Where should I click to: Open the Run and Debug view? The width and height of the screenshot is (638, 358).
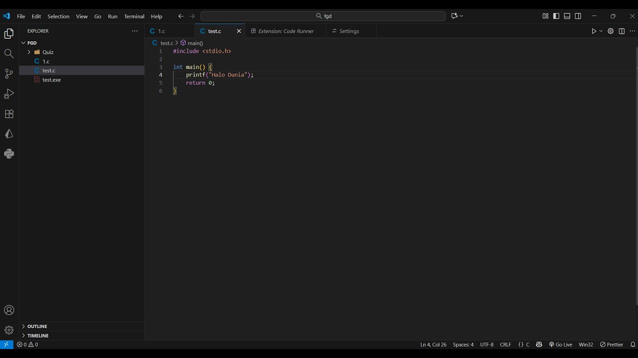(9, 93)
